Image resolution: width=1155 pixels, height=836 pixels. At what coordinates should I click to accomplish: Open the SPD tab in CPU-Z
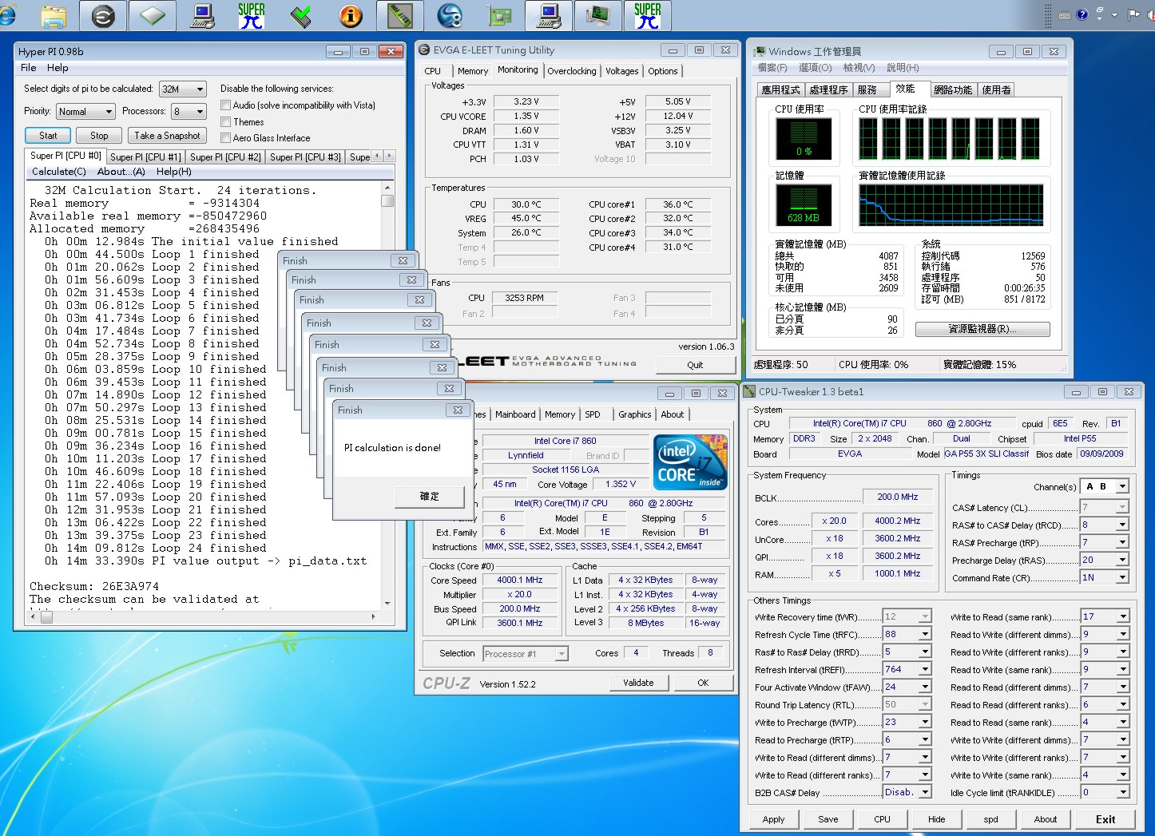(593, 414)
